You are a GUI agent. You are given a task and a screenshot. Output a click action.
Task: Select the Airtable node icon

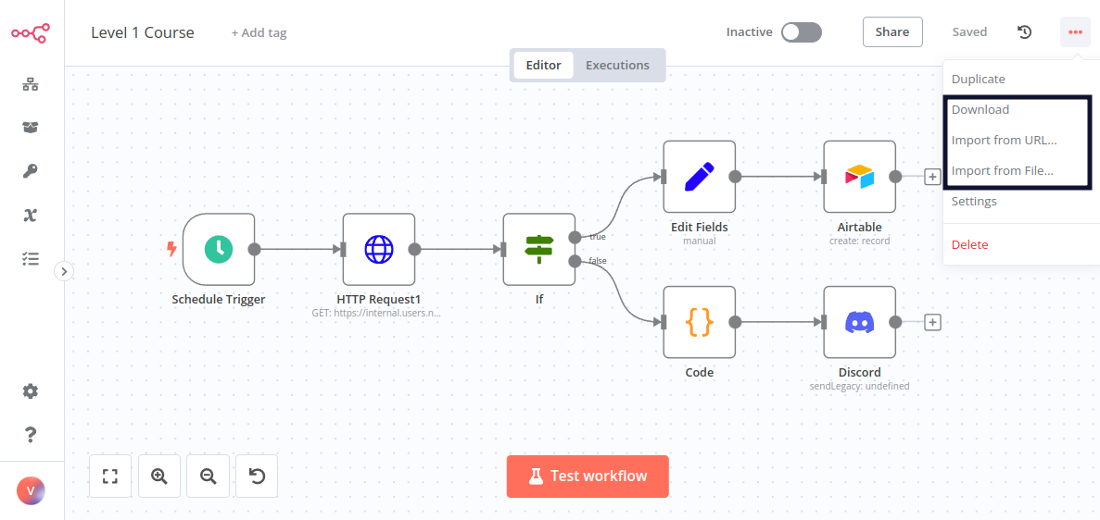[859, 177]
